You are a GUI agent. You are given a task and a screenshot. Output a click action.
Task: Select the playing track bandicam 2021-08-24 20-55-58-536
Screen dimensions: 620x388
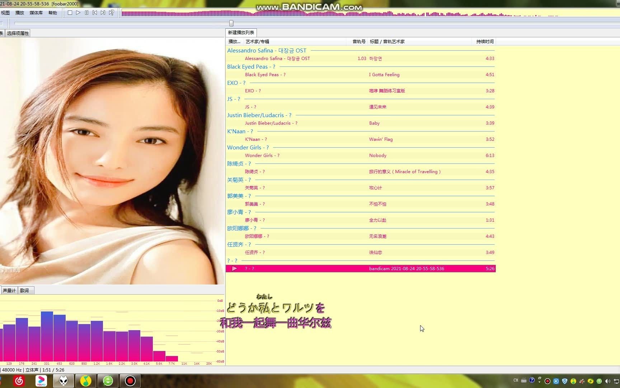361,269
